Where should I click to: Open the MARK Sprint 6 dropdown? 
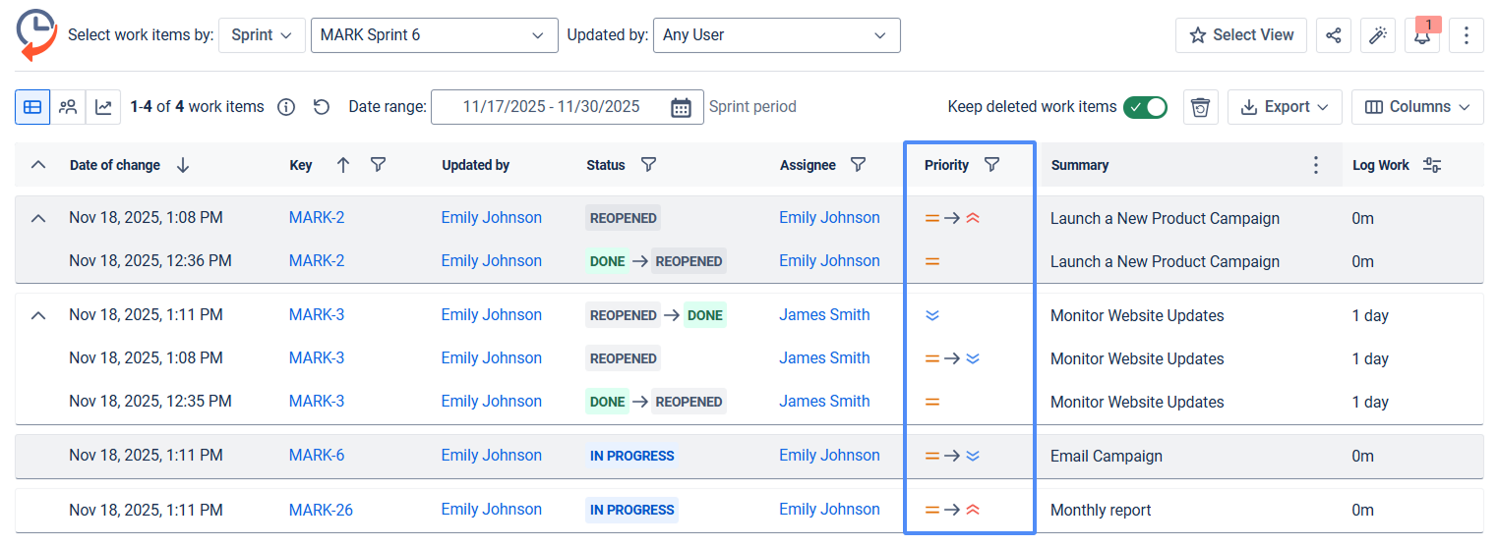pos(434,35)
